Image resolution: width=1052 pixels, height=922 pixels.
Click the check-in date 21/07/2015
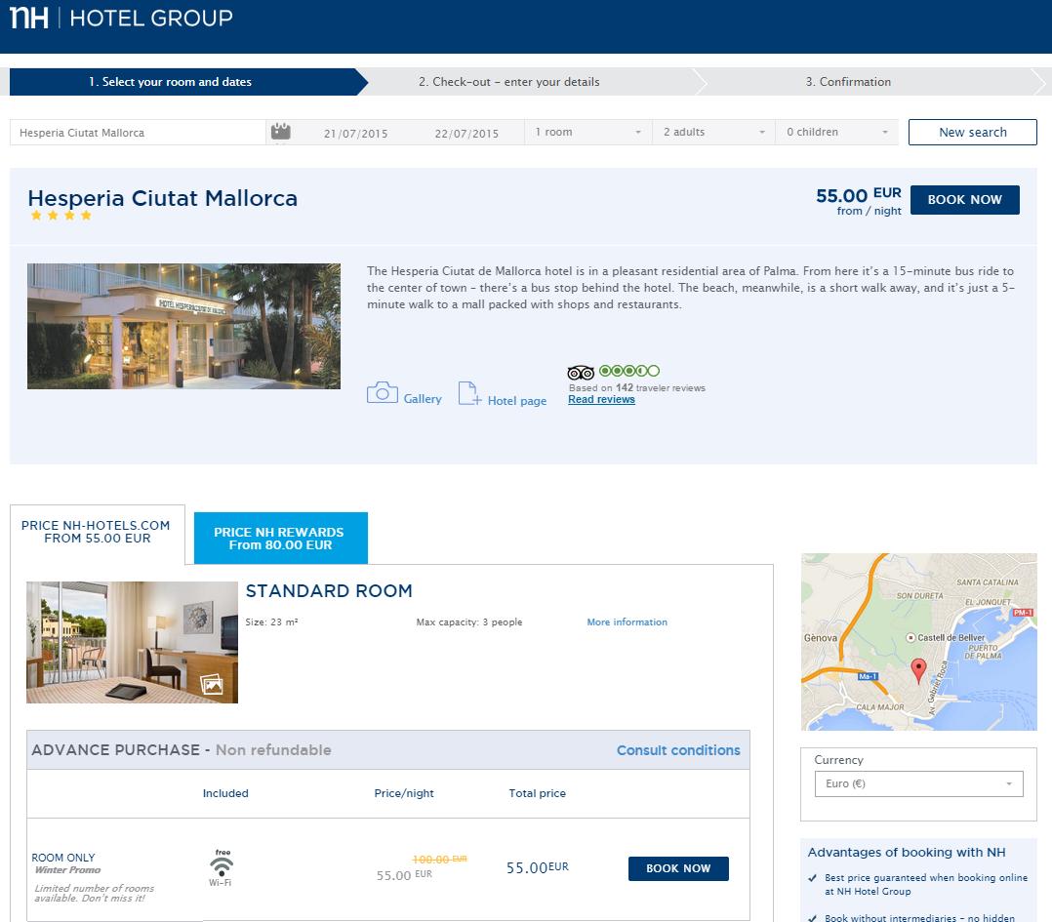(355, 134)
